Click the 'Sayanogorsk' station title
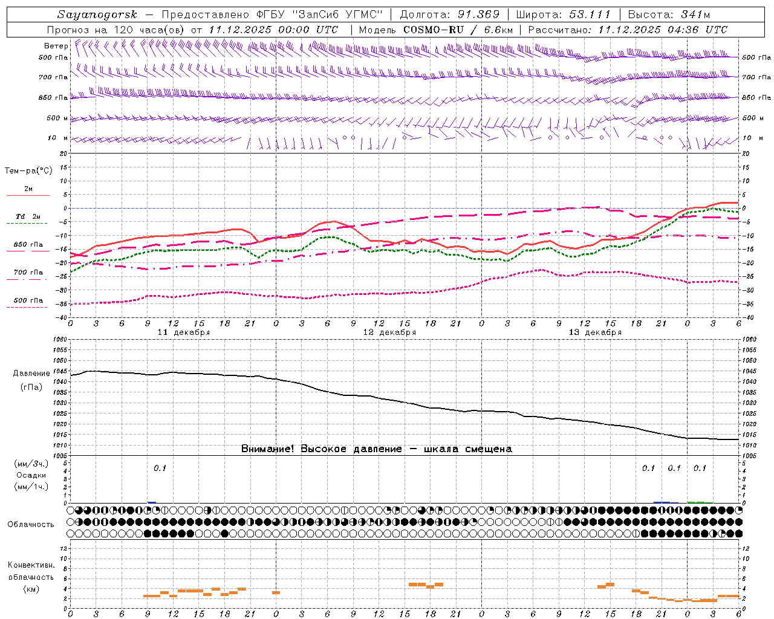The height and width of the screenshot is (619, 774). click(97, 15)
